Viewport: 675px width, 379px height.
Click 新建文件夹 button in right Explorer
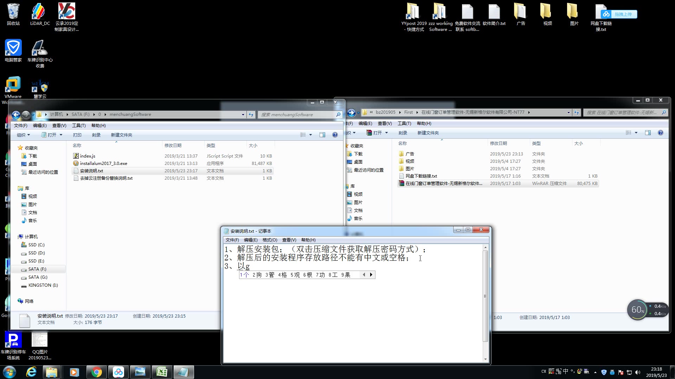click(428, 133)
